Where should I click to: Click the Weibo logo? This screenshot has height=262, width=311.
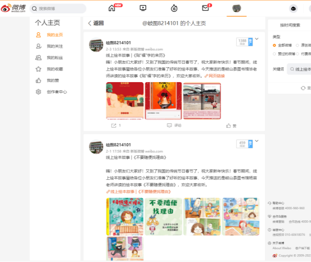point(13,8)
